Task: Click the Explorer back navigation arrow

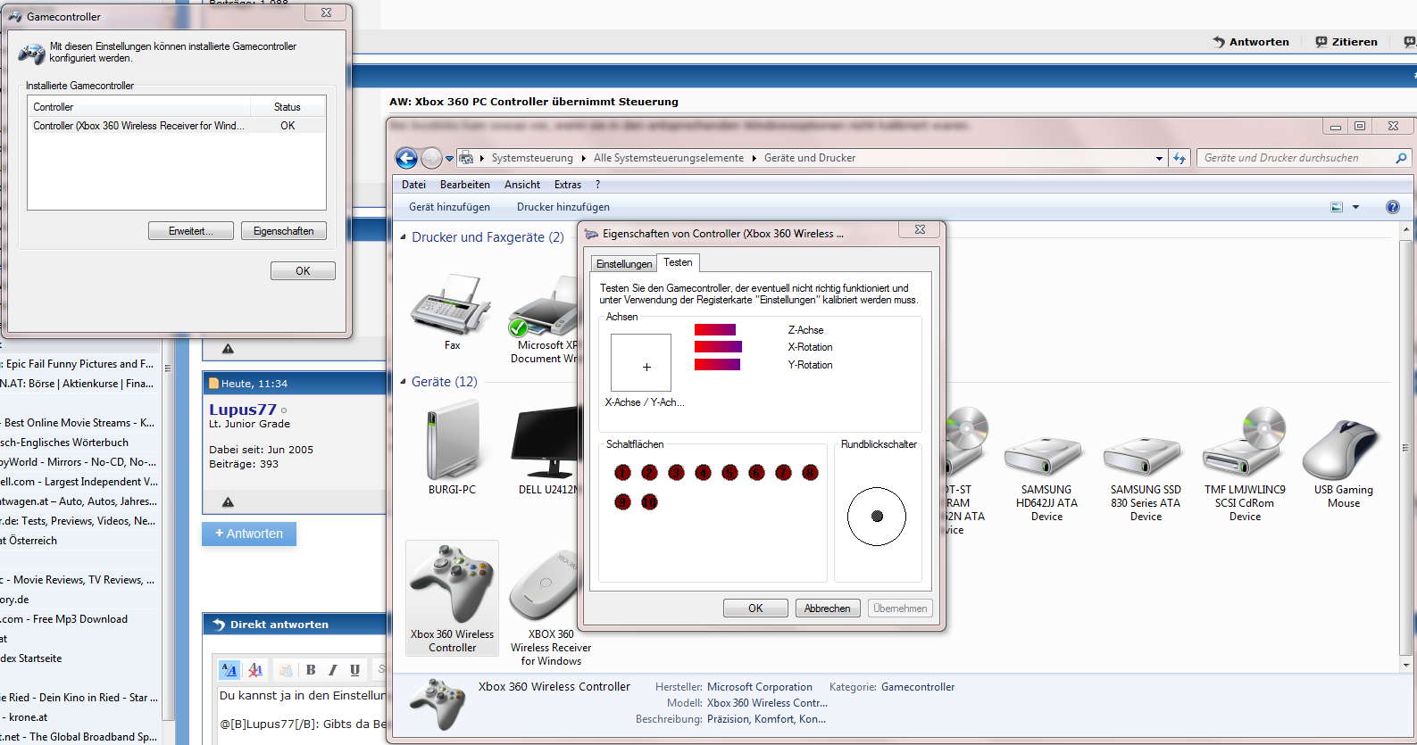Action: [406, 158]
